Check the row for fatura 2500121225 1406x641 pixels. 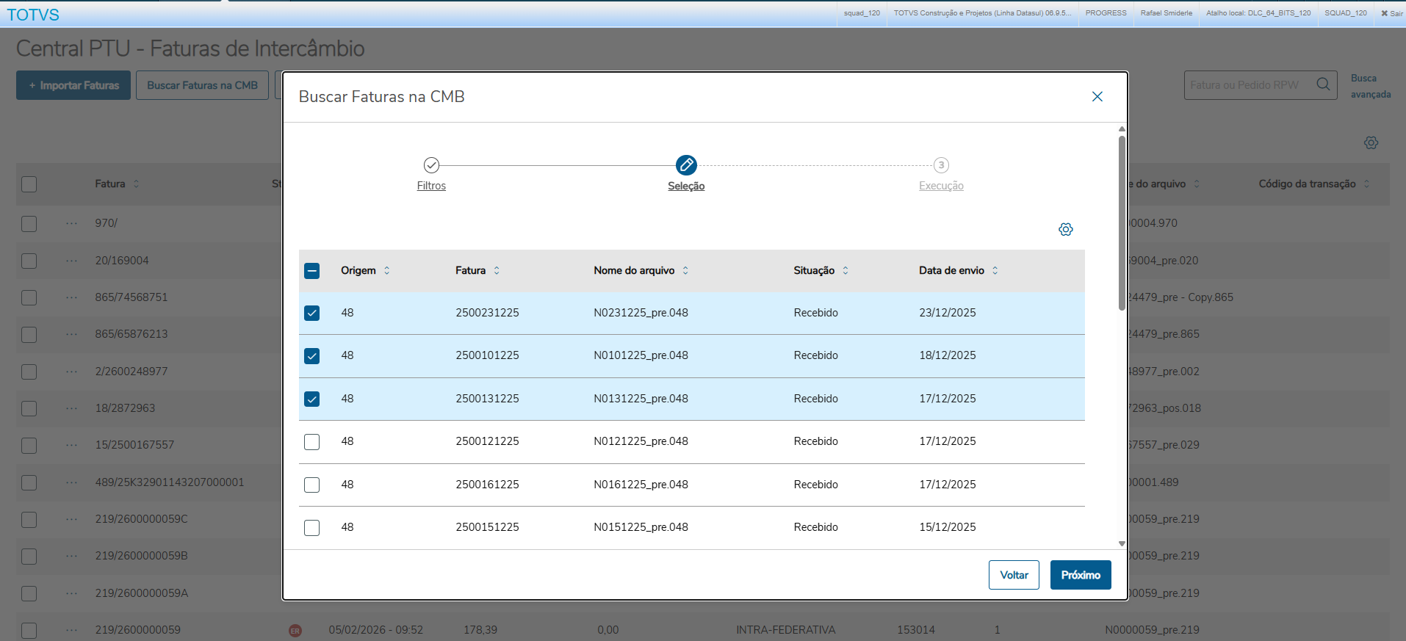tap(312, 442)
